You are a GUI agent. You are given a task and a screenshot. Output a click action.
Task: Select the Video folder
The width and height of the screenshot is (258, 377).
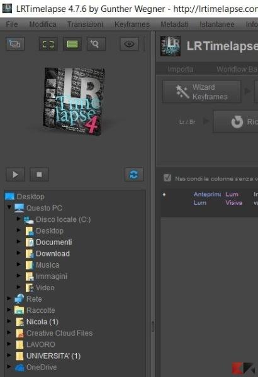pyautogui.click(x=45, y=288)
